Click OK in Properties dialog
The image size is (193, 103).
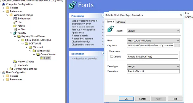(x=126, y=99)
